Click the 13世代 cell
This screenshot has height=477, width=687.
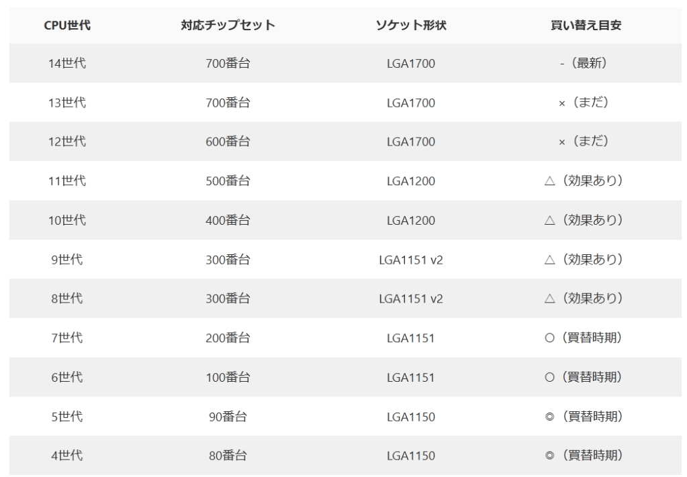coord(67,103)
